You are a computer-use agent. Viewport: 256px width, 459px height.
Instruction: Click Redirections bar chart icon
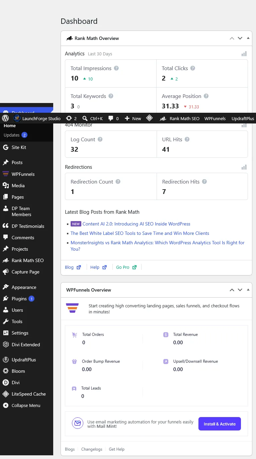point(244,167)
